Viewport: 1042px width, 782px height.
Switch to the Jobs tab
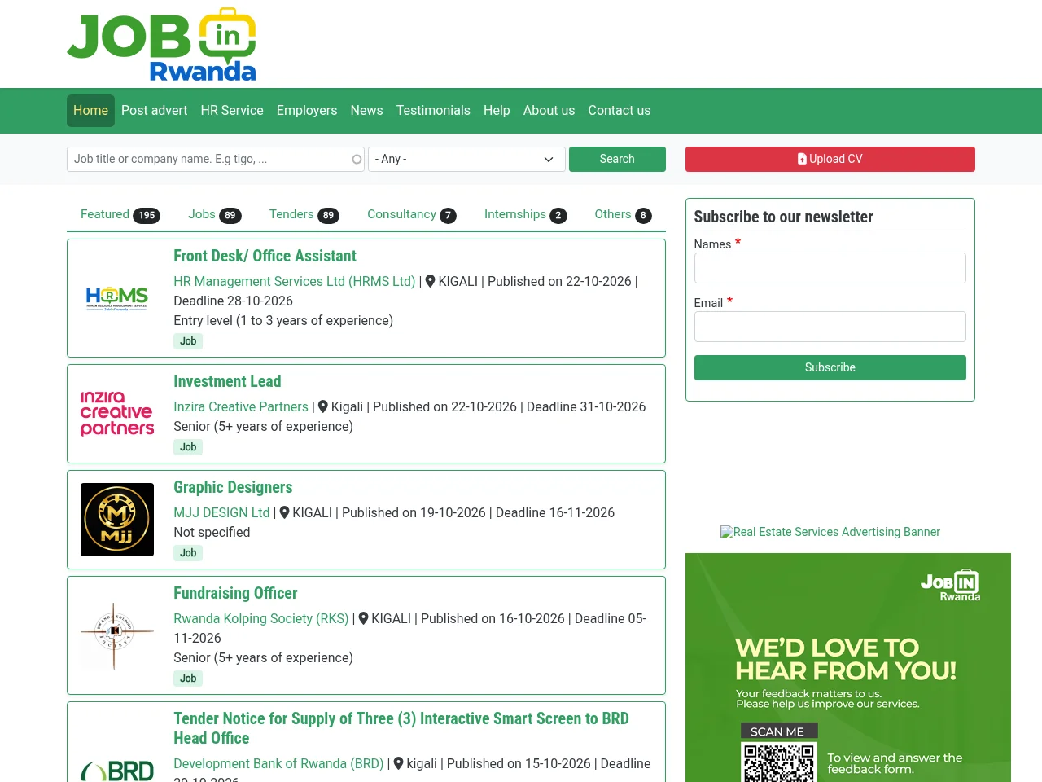coord(215,215)
